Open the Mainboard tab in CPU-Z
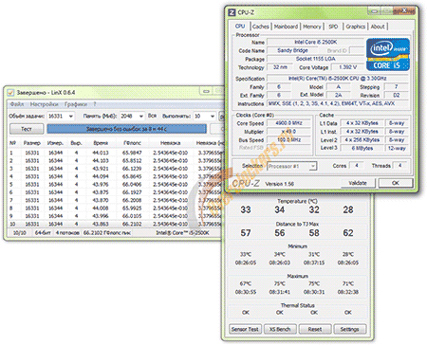The width and height of the screenshot is (427, 345). (286, 27)
